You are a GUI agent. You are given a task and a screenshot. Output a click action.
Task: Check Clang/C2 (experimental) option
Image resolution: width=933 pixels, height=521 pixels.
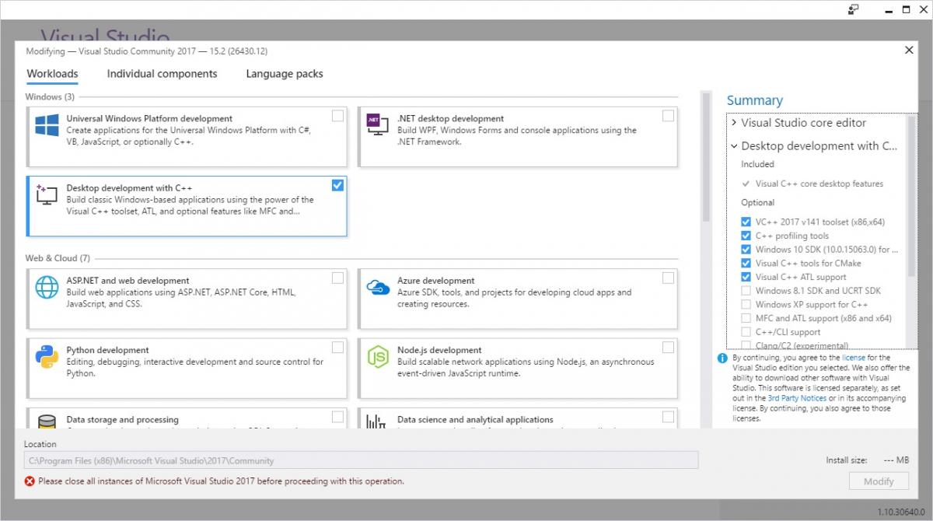[x=746, y=345]
